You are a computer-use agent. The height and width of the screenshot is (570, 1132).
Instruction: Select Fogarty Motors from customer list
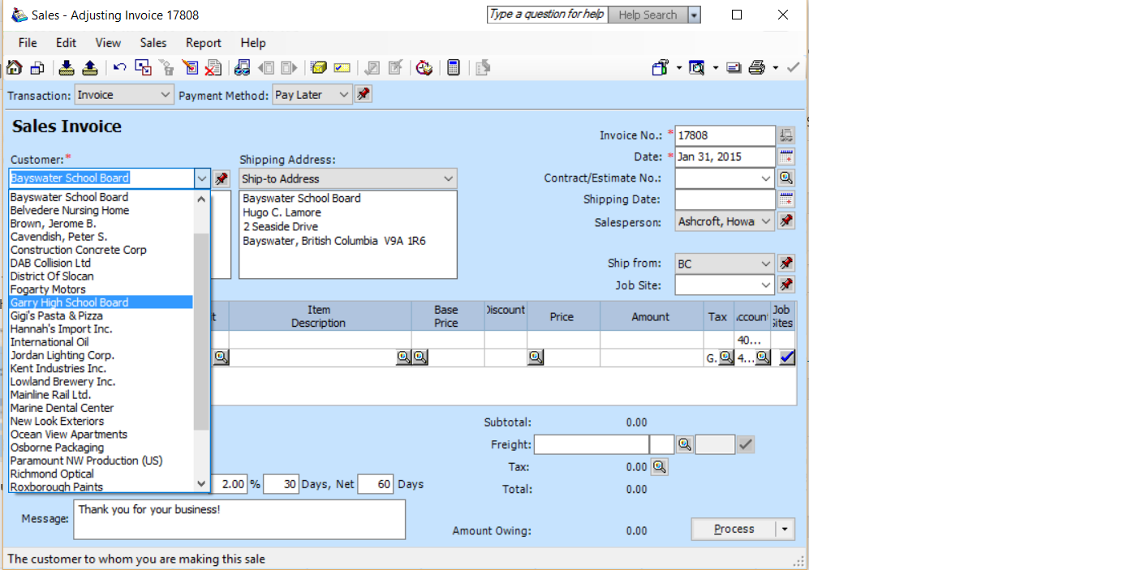[101, 289]
